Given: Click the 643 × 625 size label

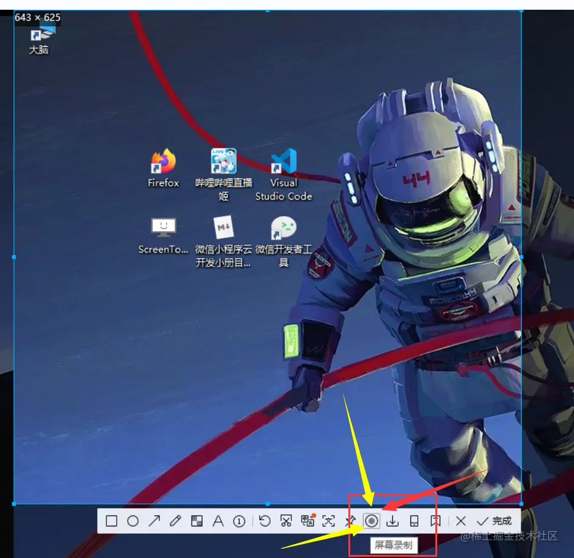Looking at the screenshot, I should pos(37,17).
